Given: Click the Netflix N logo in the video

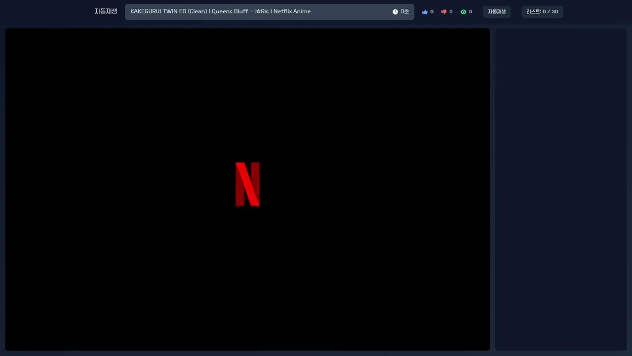Looking at the screenshot, I should (247, 184).
